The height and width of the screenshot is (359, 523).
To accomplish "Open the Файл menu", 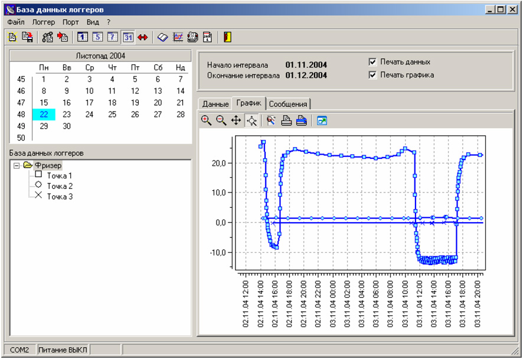I will click(16, 22).
